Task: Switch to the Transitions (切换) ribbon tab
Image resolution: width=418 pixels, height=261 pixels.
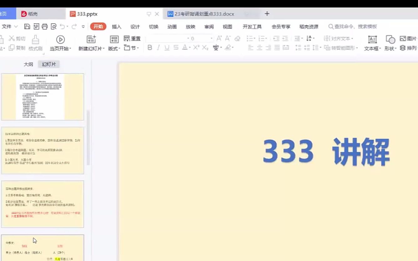Action: pos(154,27)
